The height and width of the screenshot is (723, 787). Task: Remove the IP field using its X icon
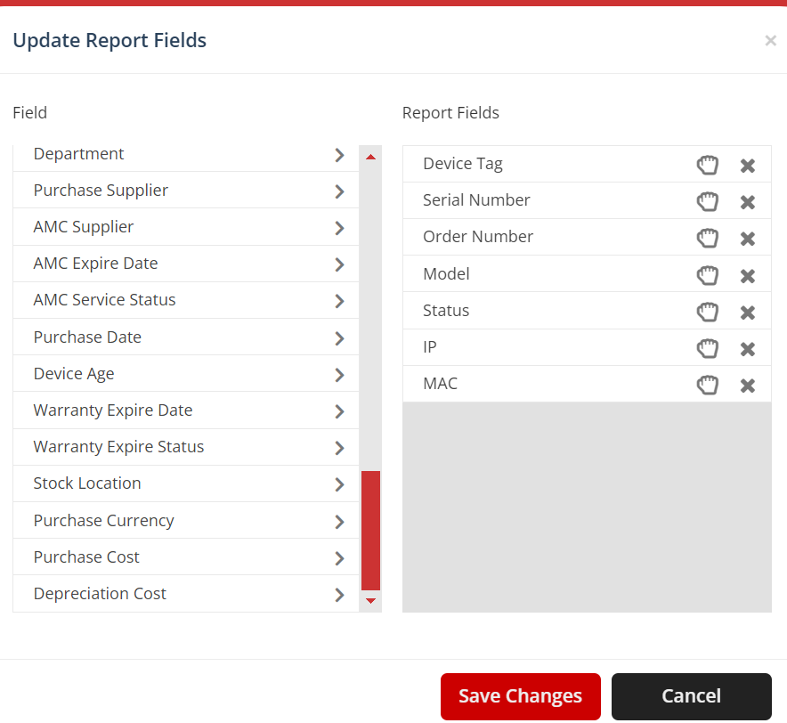coord(747,348)
